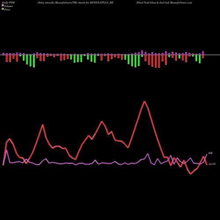The height and width of the screenshot is (220, 220).
Task: Click the HINDNATGLS_BE chart title text
Action: point(75,3)
